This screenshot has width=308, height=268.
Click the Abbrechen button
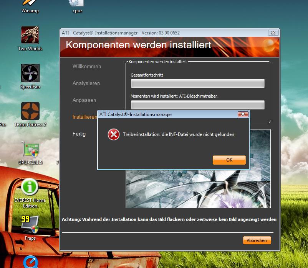pos(257,240)
